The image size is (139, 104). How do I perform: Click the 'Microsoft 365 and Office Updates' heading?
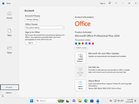104,54
